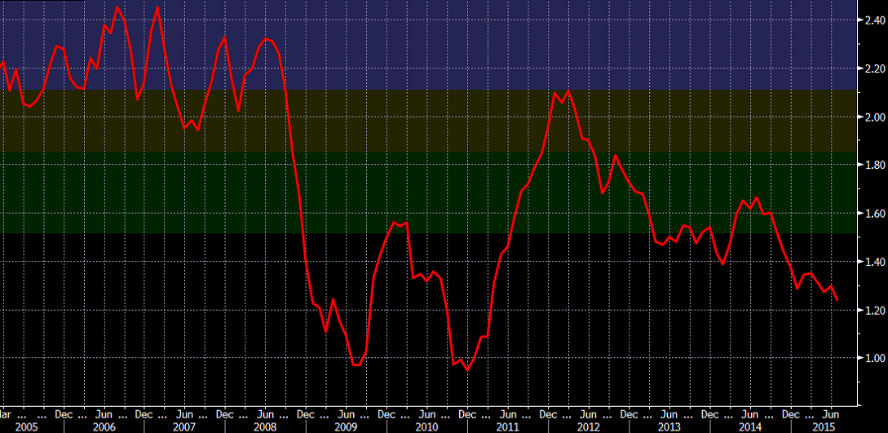Click the 2008 year label on the x-axis
888x433 pixels.
(x=264, y=426)
